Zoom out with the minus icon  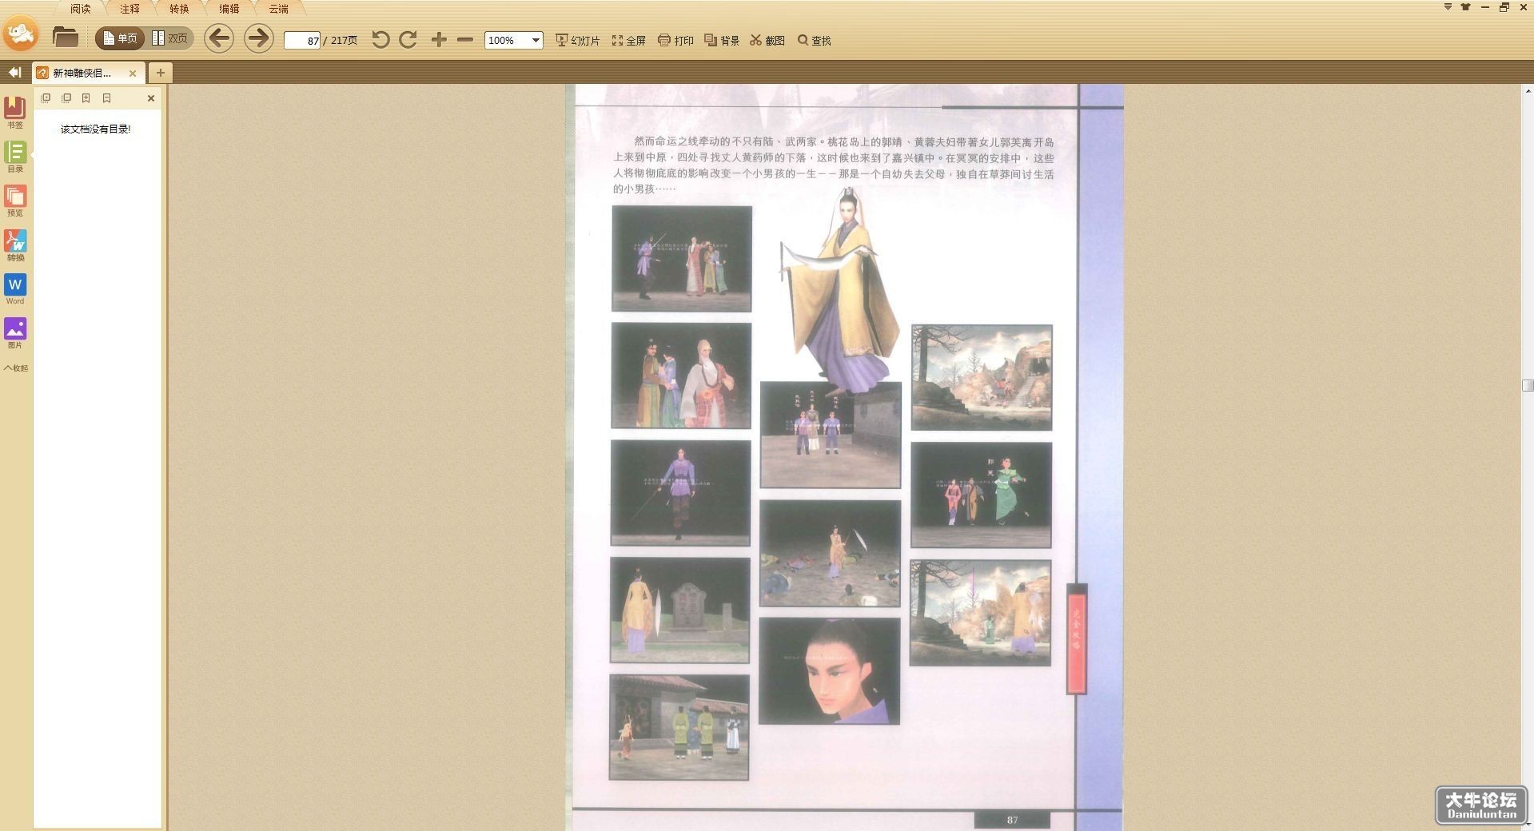point(465,40)
